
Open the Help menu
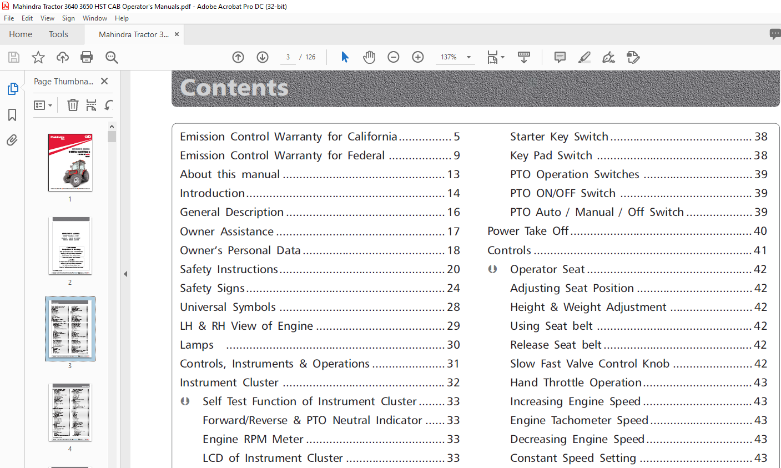click(x=122, y=18)
